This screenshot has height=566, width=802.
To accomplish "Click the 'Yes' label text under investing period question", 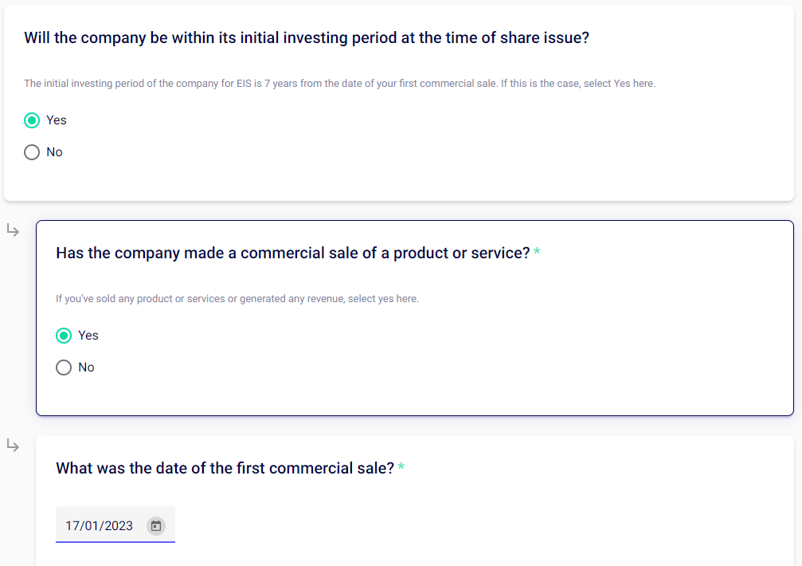I will 57,120.
